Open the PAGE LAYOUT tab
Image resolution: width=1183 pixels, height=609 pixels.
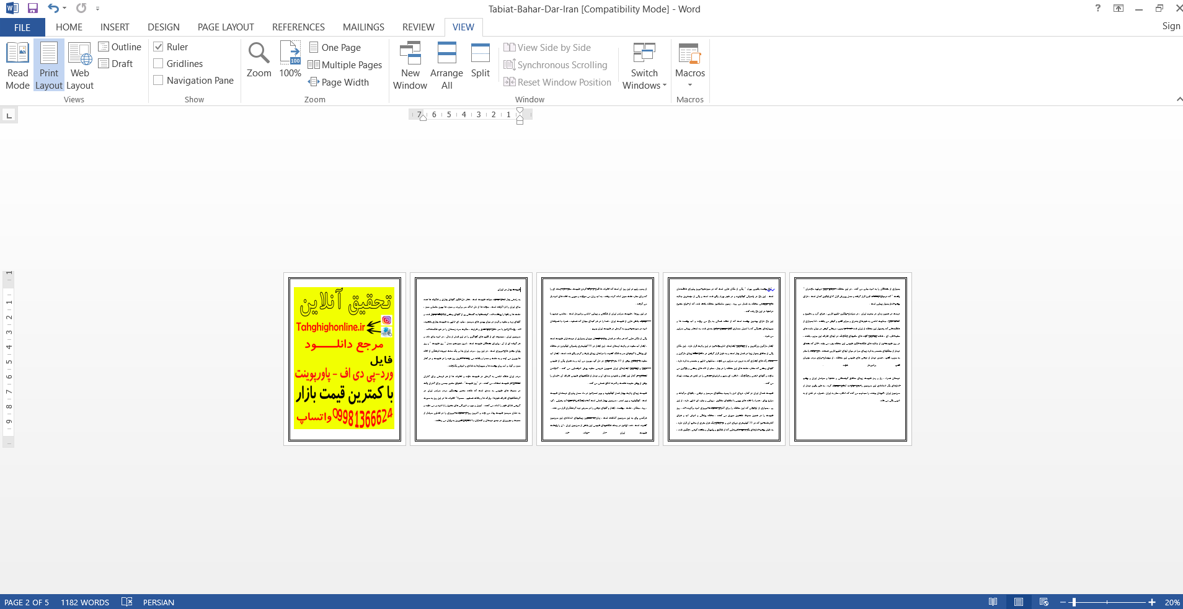pyautogui.click(x=226, y=27)
